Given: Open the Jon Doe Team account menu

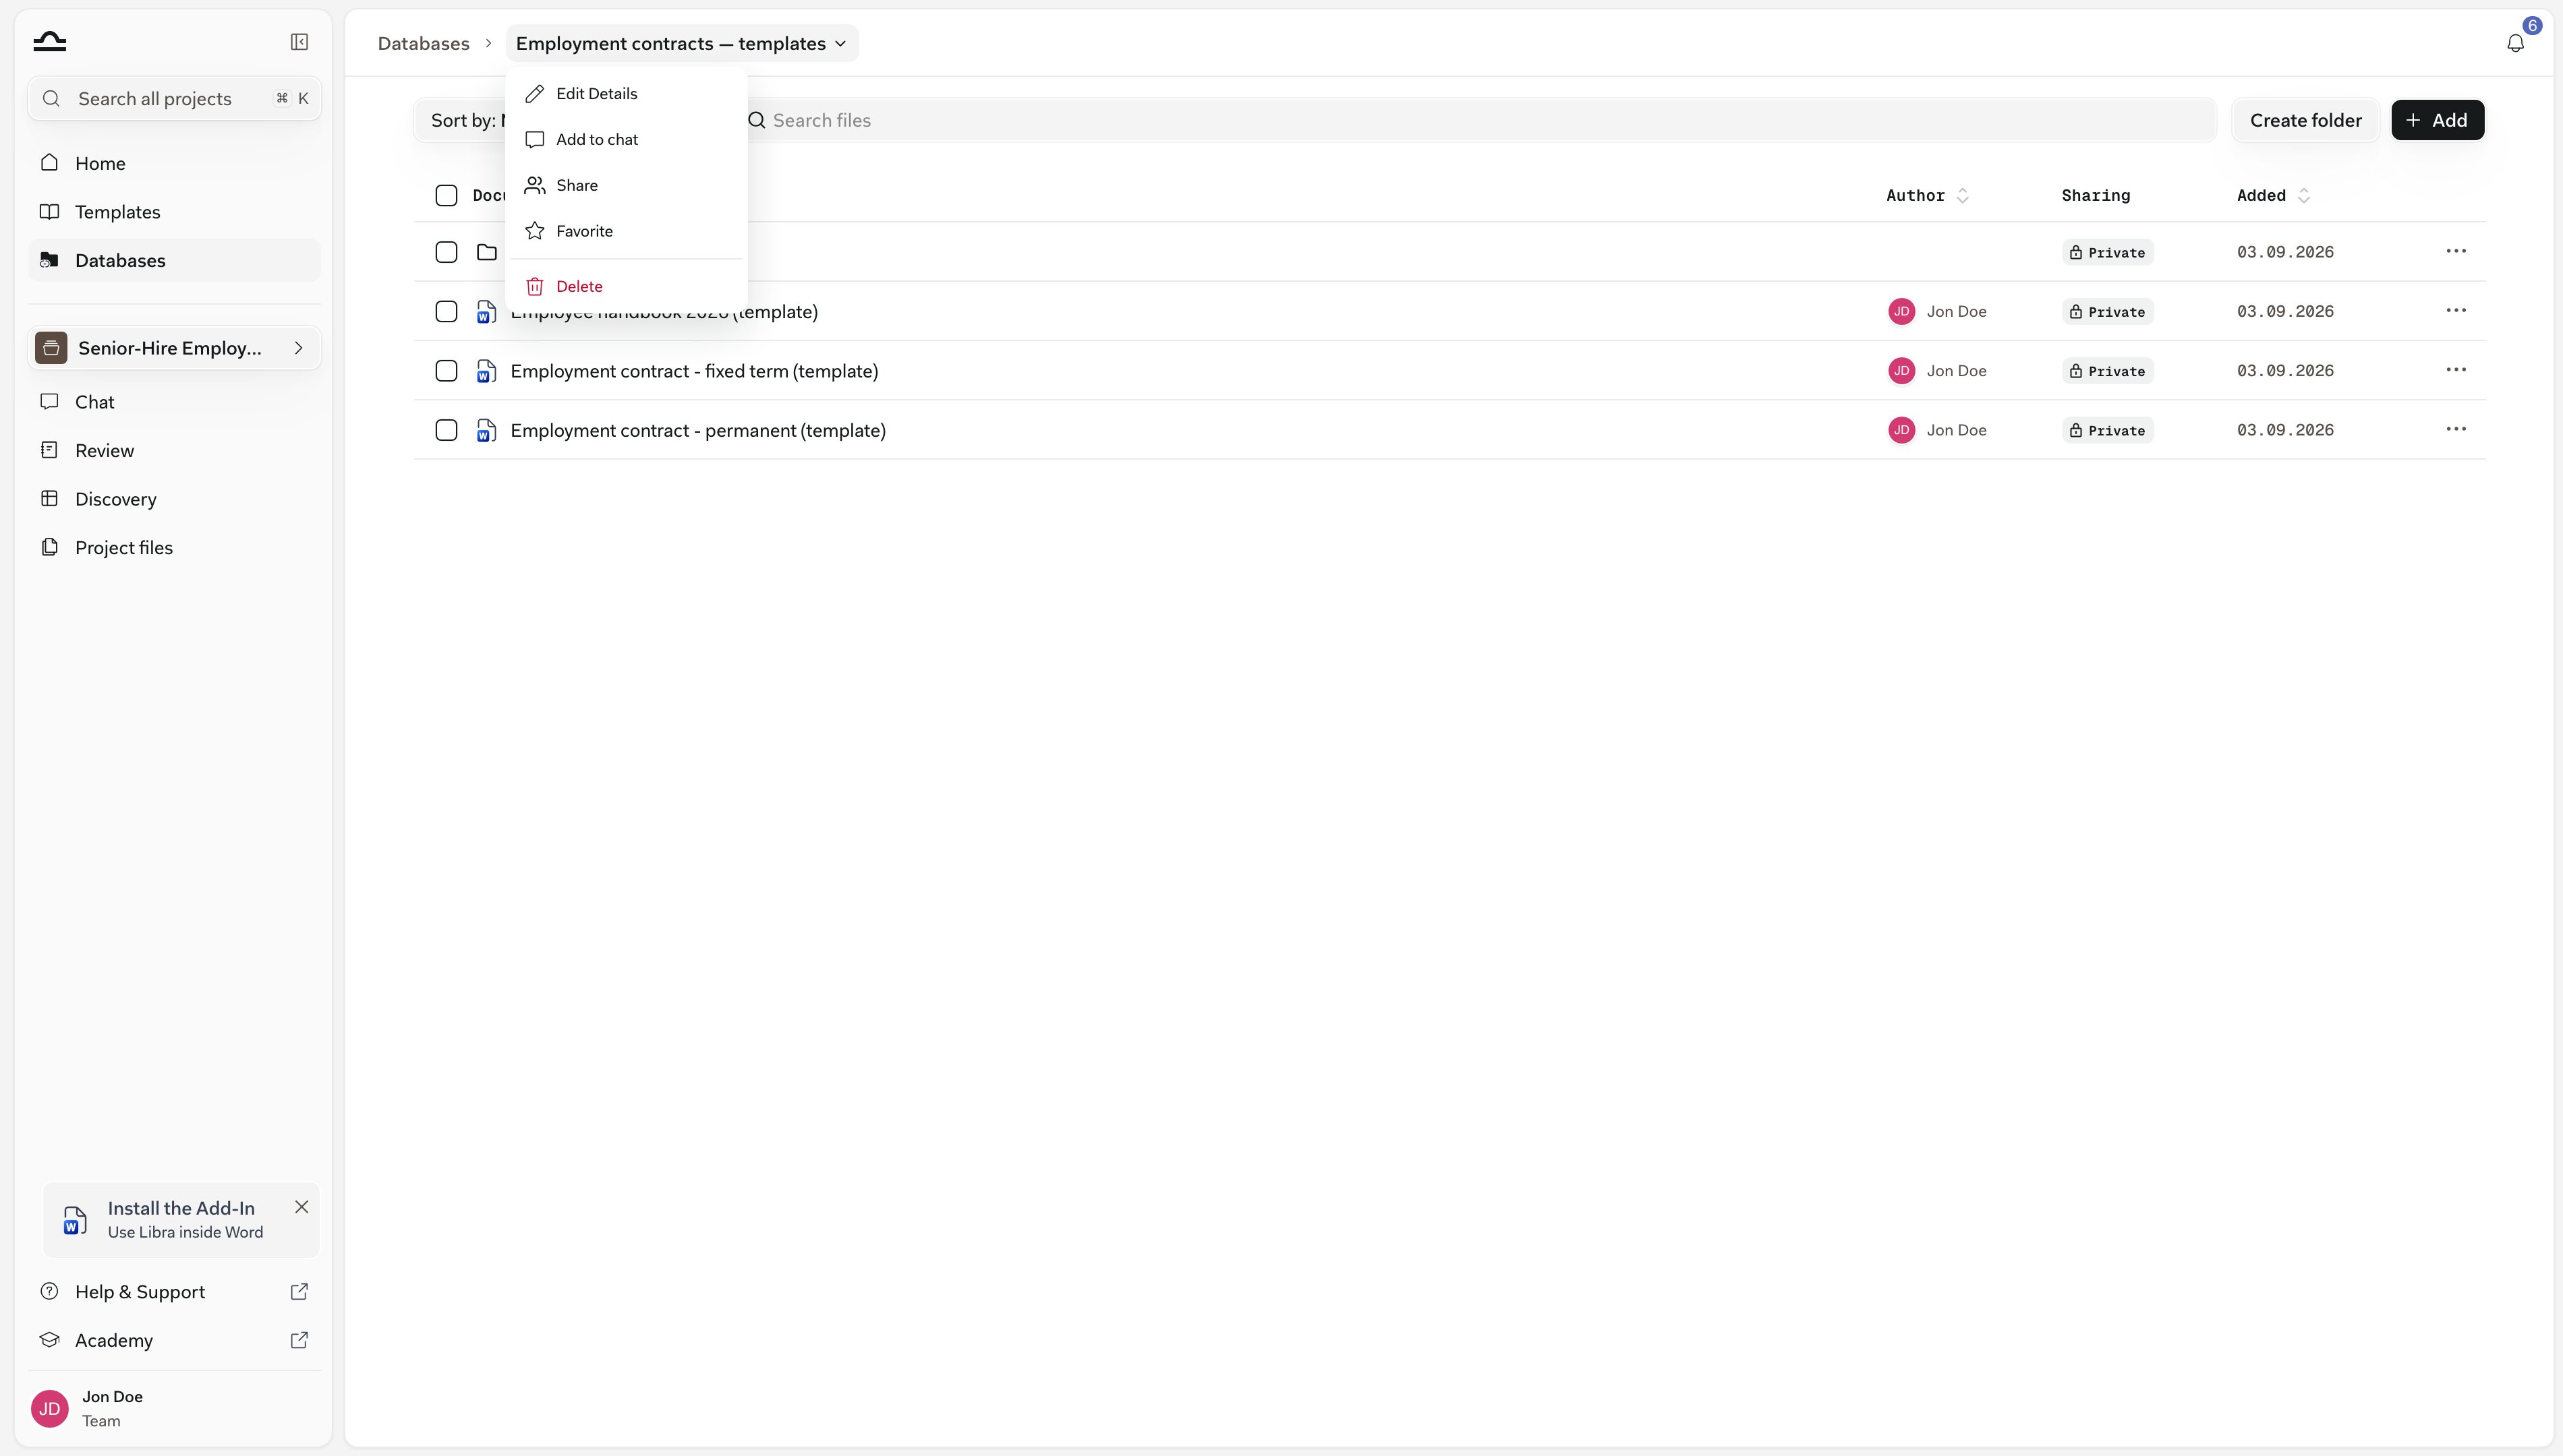Looking at the screenshot, I should point(174,1408).
